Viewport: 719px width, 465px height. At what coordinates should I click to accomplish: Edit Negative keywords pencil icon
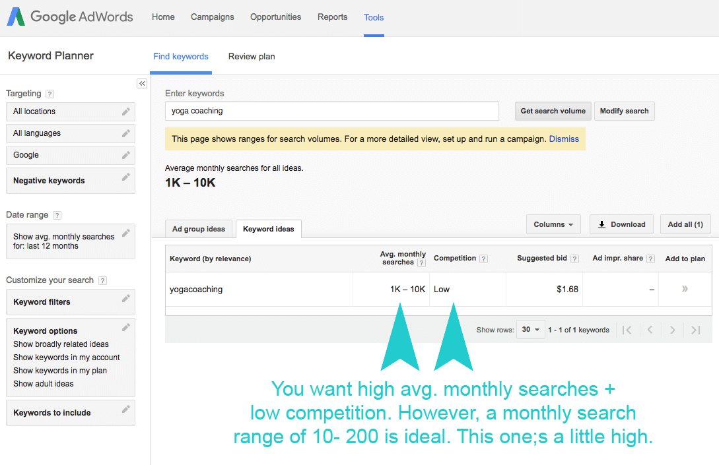(125, 177)
